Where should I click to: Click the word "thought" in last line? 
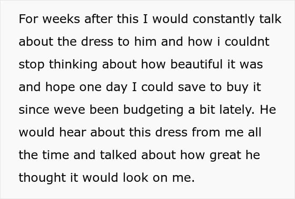(x=42, y=178)
